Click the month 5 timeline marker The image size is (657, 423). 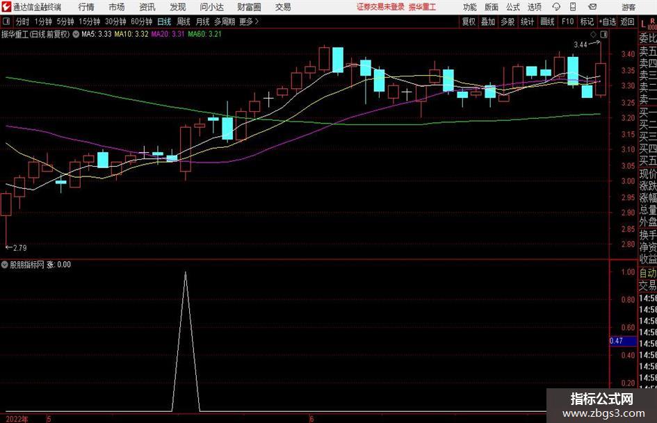(49, 419)
